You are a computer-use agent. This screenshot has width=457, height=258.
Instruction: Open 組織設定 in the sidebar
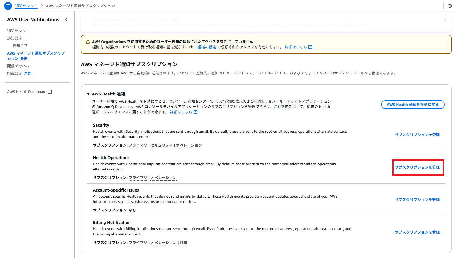click(15, 73)
